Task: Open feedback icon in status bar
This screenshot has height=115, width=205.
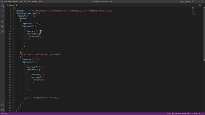Action: tap(199, 114)
